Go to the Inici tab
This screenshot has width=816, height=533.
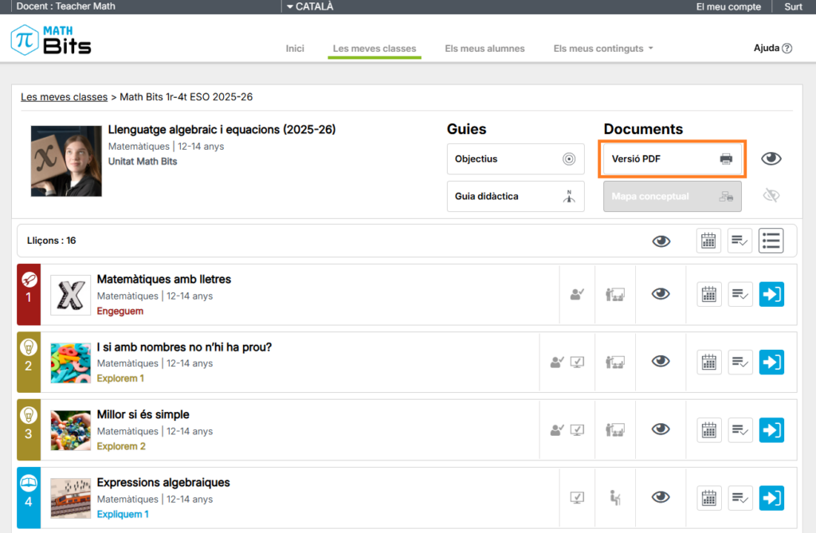coord(295,49)
